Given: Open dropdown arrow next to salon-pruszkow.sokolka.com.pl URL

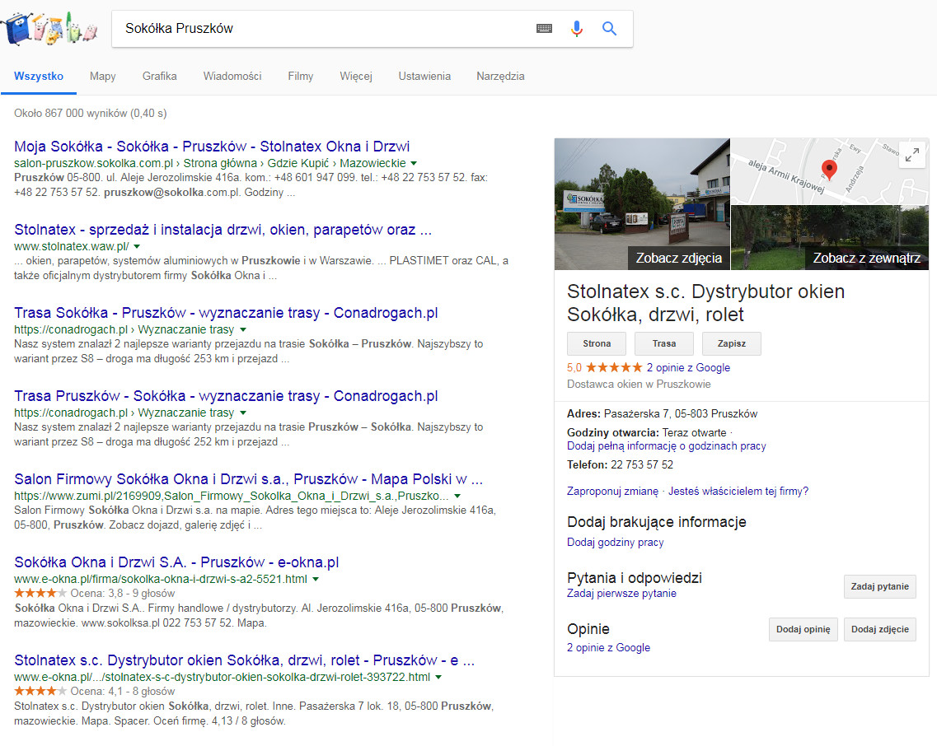Looking at the screenshot, I should coord(414,163).
